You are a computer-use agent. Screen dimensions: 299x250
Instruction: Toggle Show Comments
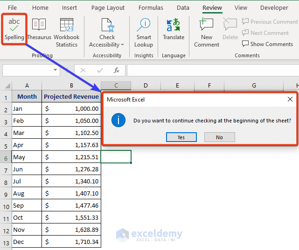pos(267,44)
